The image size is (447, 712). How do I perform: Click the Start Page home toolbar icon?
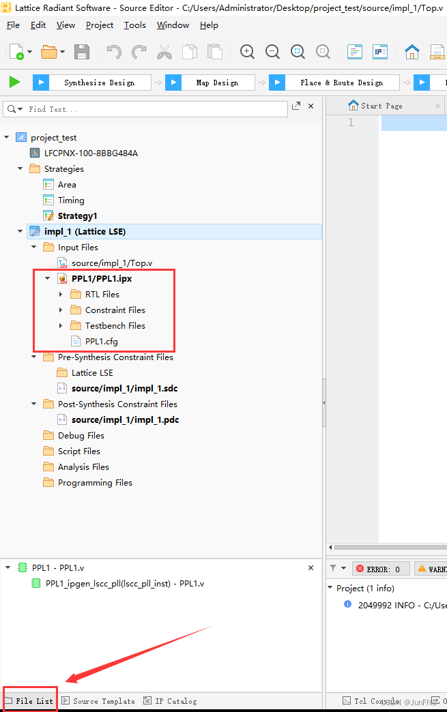click(x=412, y=52)
